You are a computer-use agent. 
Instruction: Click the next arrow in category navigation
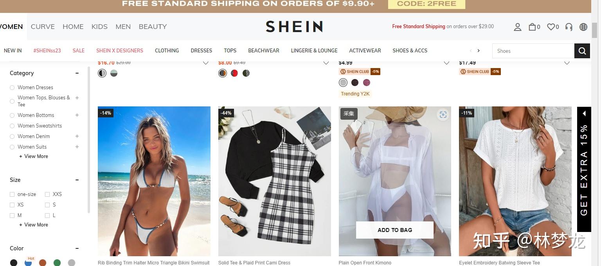click(x=478, y=50)
